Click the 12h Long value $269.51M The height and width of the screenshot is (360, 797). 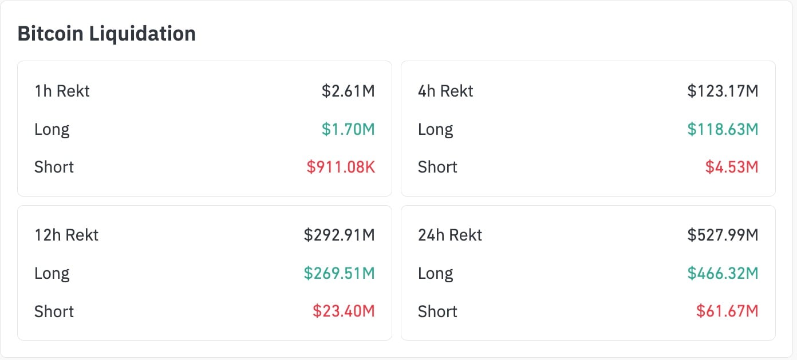(x=339, y=273)
